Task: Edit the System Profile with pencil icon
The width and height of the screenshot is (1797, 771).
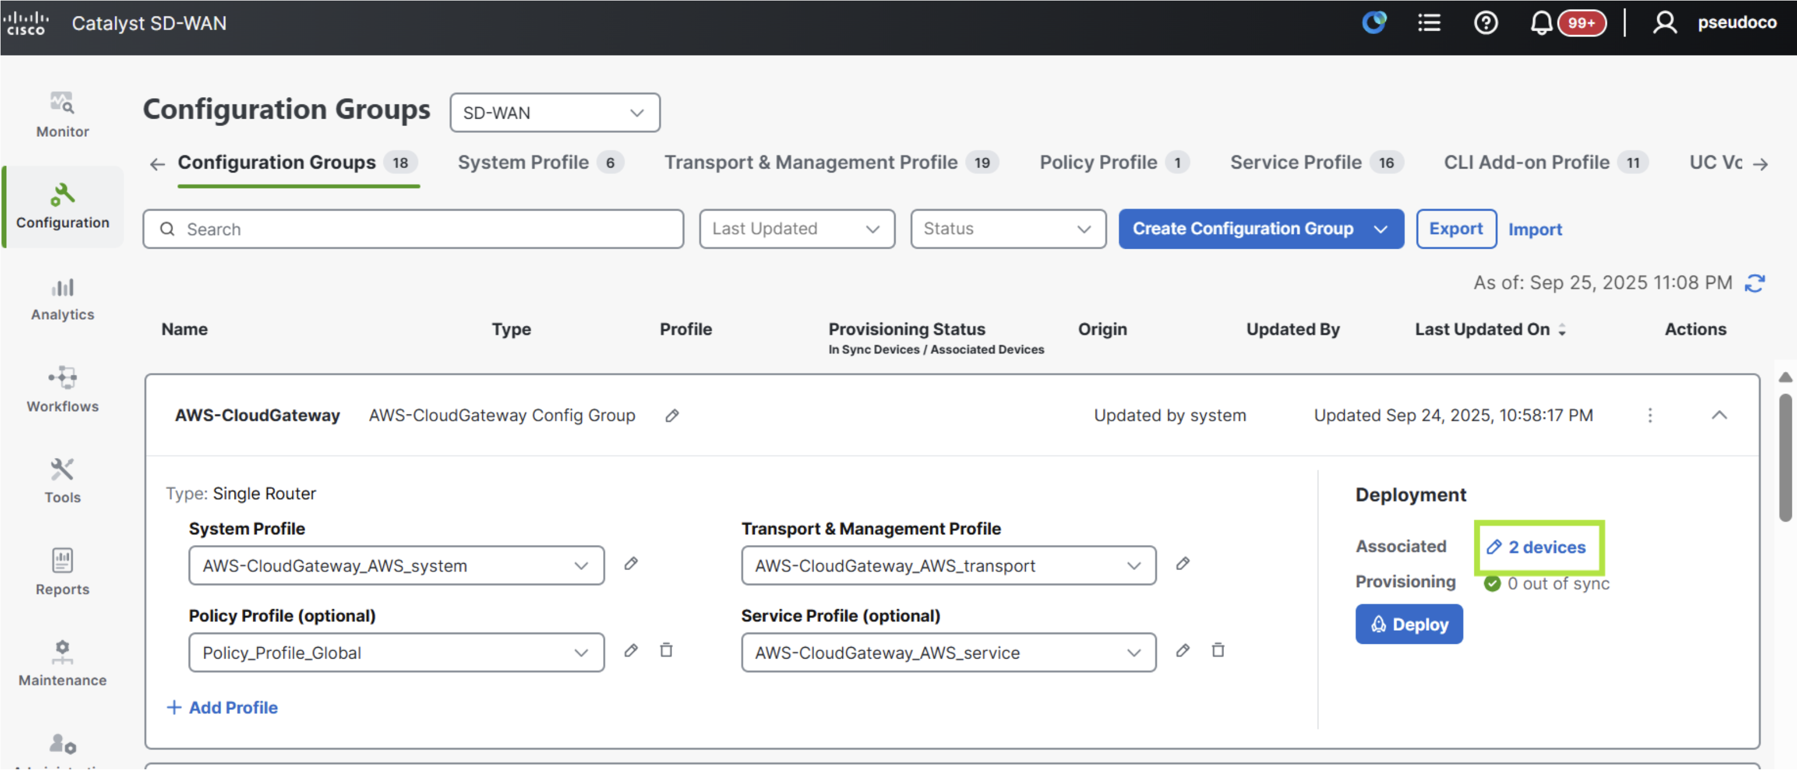Action: coord(630,564)
